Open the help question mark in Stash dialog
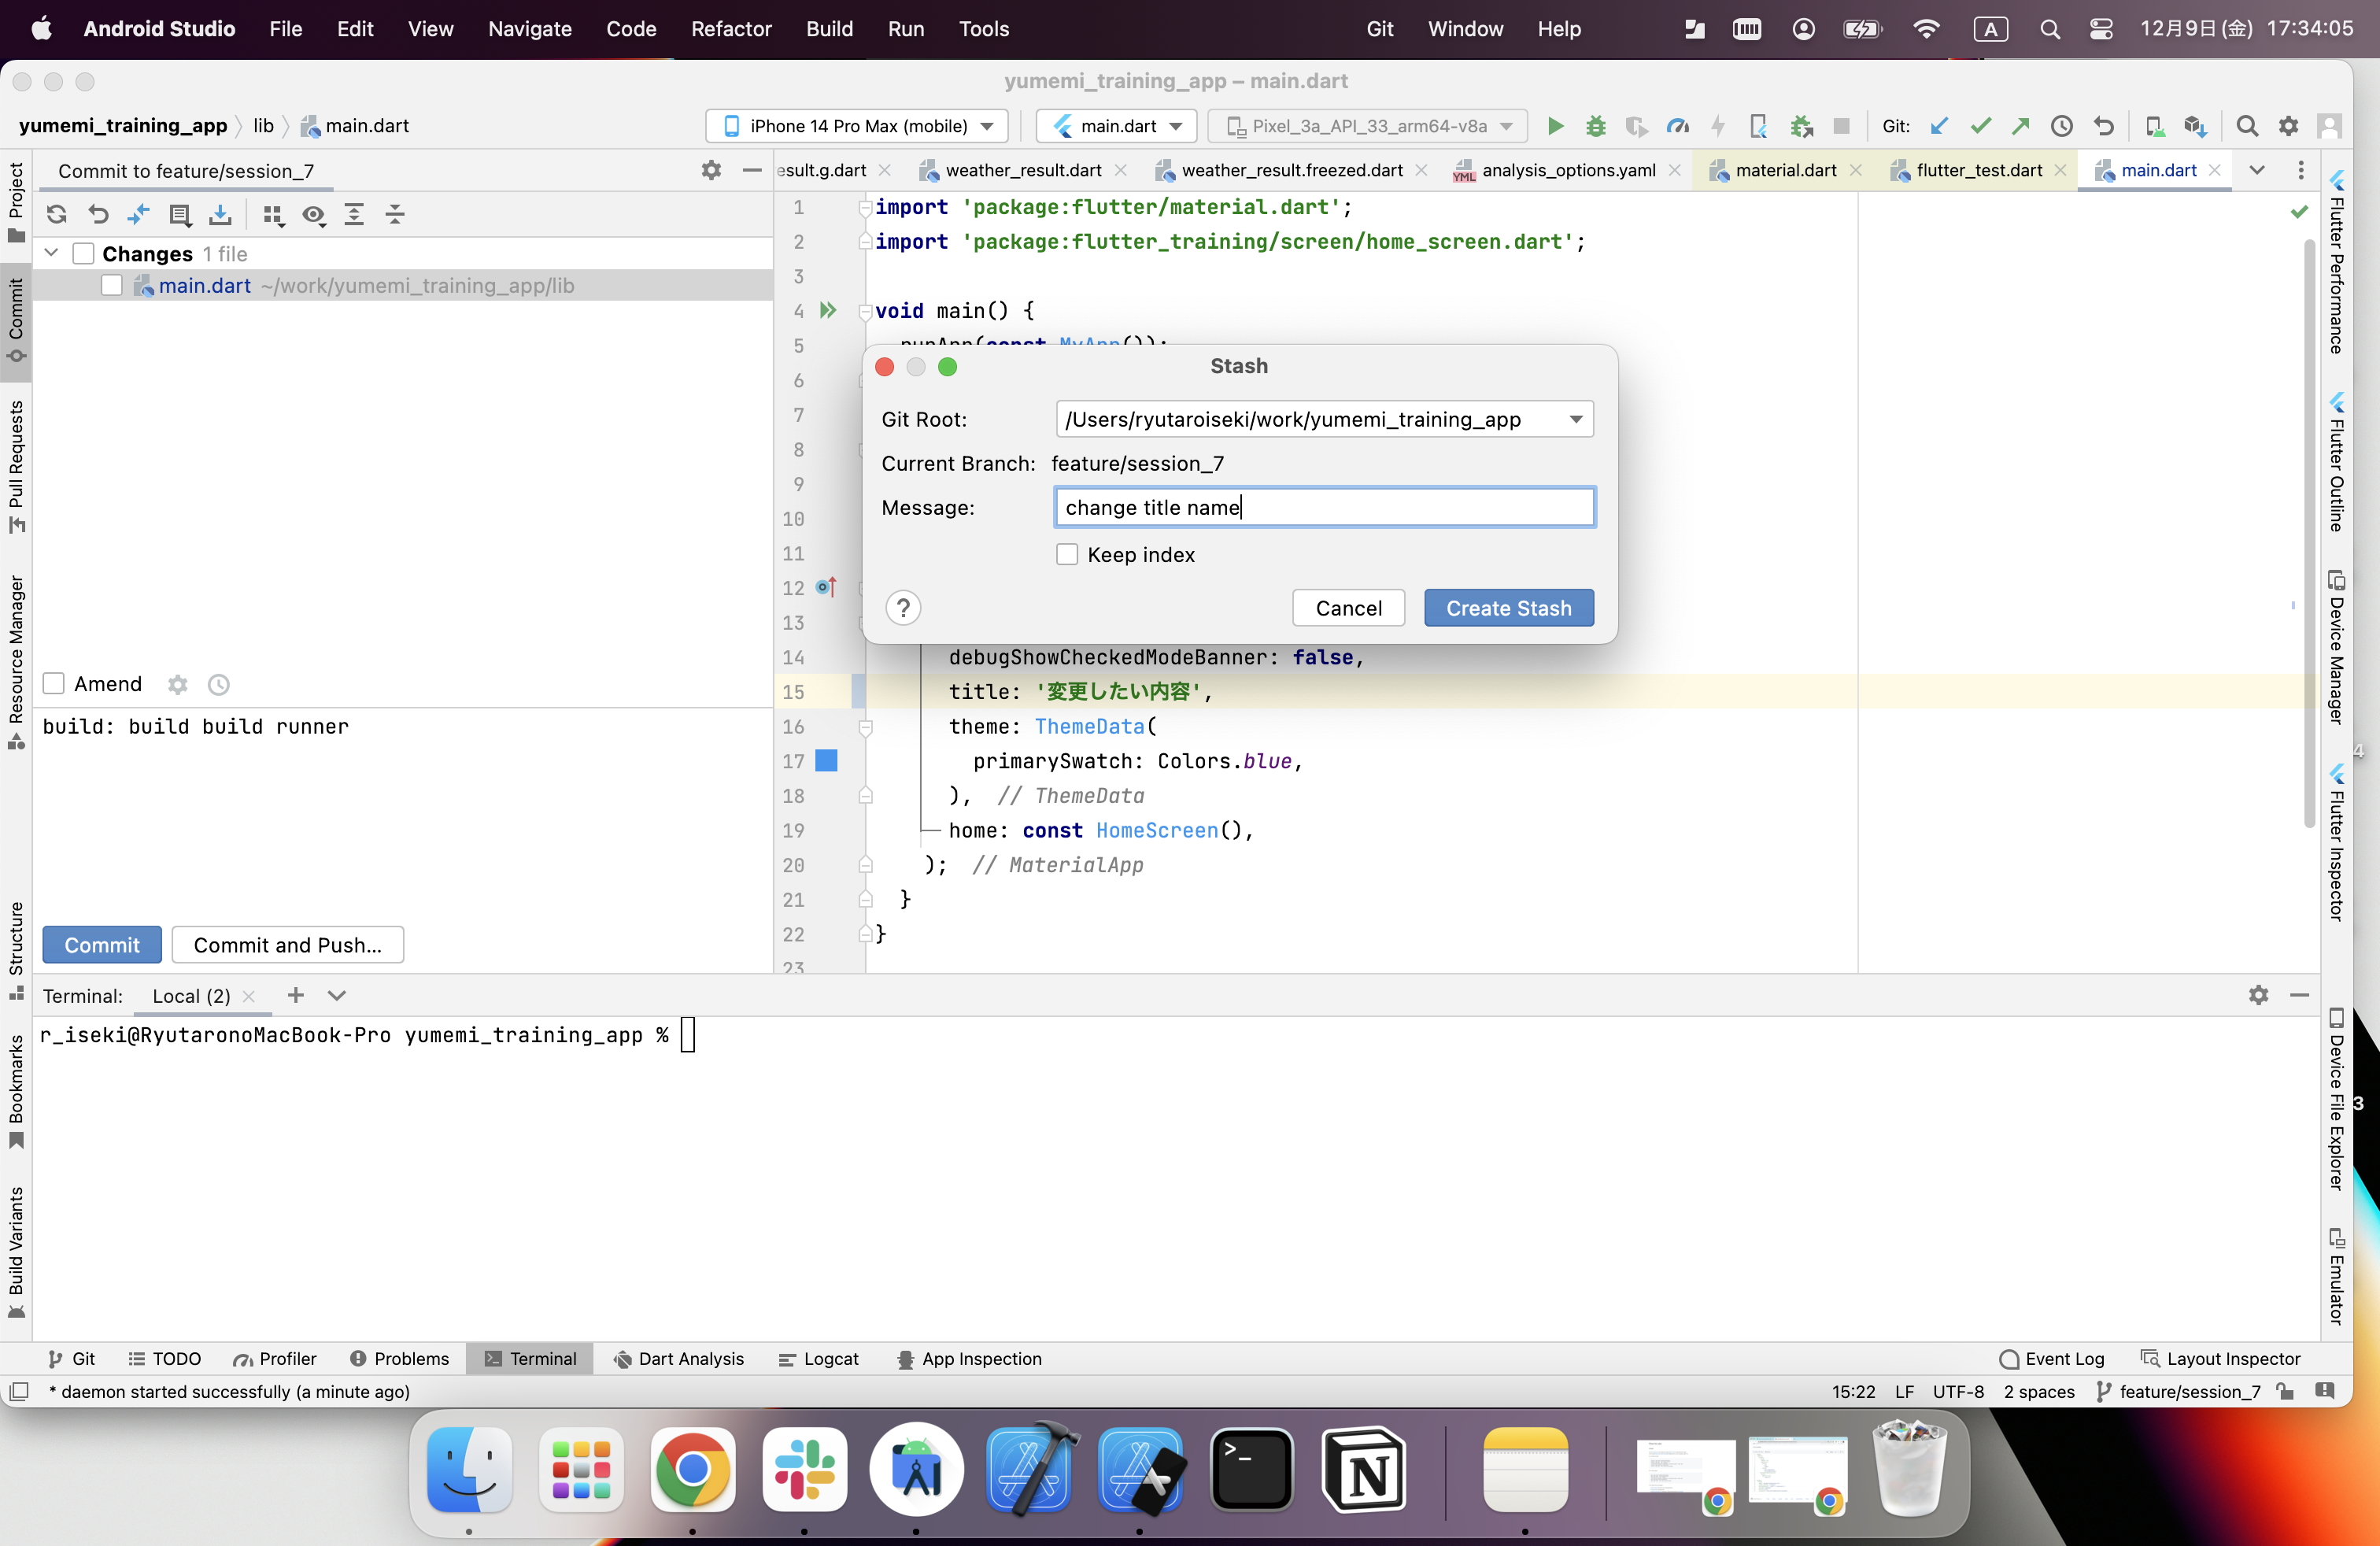 [x=903, y=608]
